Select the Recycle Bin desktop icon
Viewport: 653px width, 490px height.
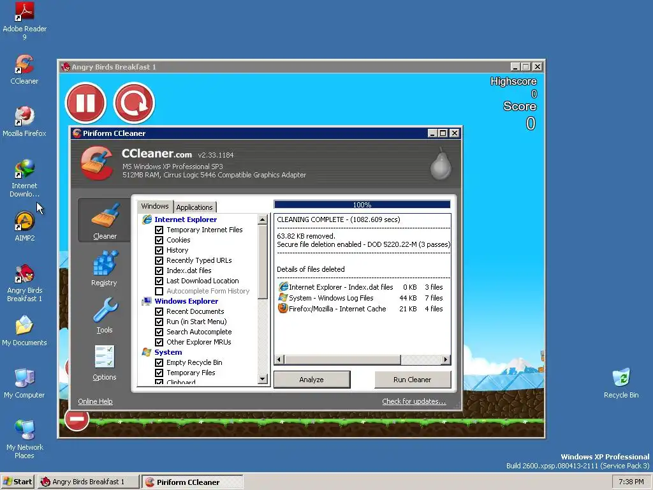[x=621, y=383]
